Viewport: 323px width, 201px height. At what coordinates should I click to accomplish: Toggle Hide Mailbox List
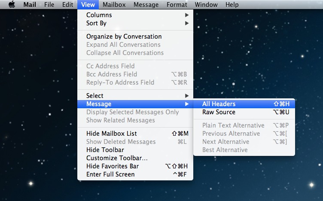click(x=135, y=134)
